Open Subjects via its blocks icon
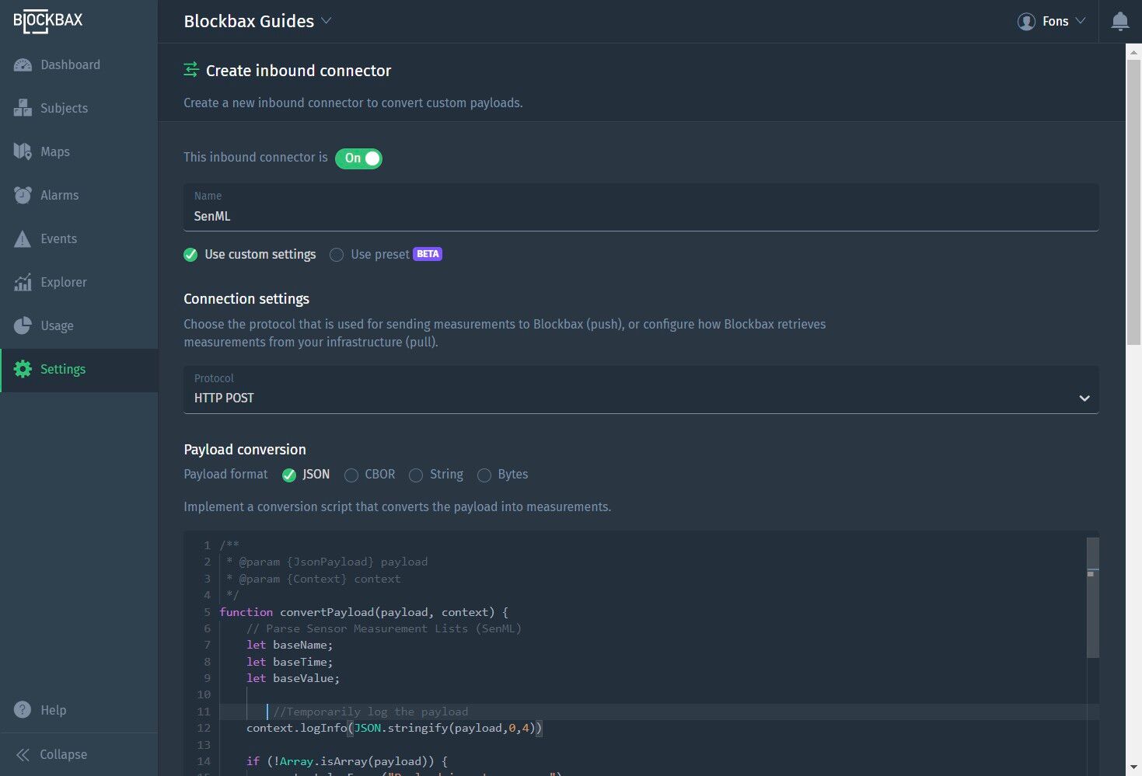Image resolution: width=1142 pixels, height=776 pixels. click(x=23, y=109)
